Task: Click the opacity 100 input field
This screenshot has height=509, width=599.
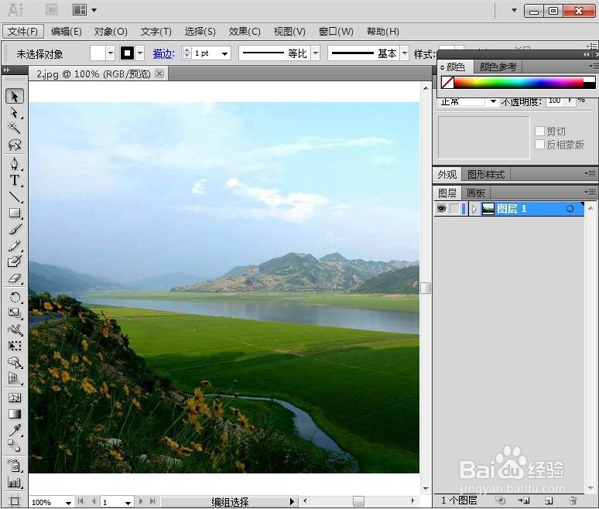Action: pyautogui.click(x=555, y=101)
